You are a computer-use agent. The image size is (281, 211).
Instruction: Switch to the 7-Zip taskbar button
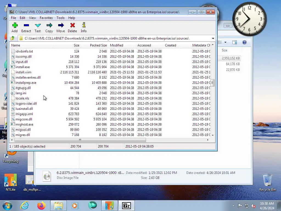[126, 206]
